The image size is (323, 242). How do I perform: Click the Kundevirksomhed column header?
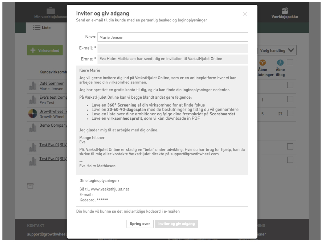[x=53, y=72]
